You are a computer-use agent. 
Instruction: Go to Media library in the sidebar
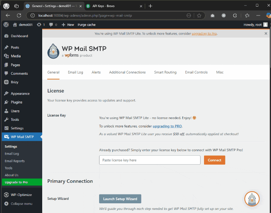point(15,56)
